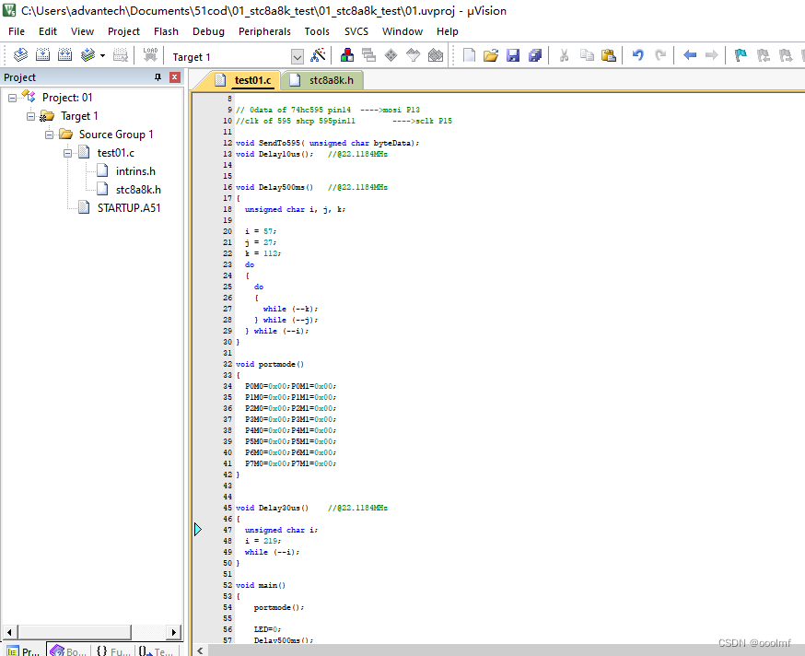Image resolution: width=805 pixels, height=656 pixels.
Task: Click the Translate current file icon
Action: pos(20,54)
